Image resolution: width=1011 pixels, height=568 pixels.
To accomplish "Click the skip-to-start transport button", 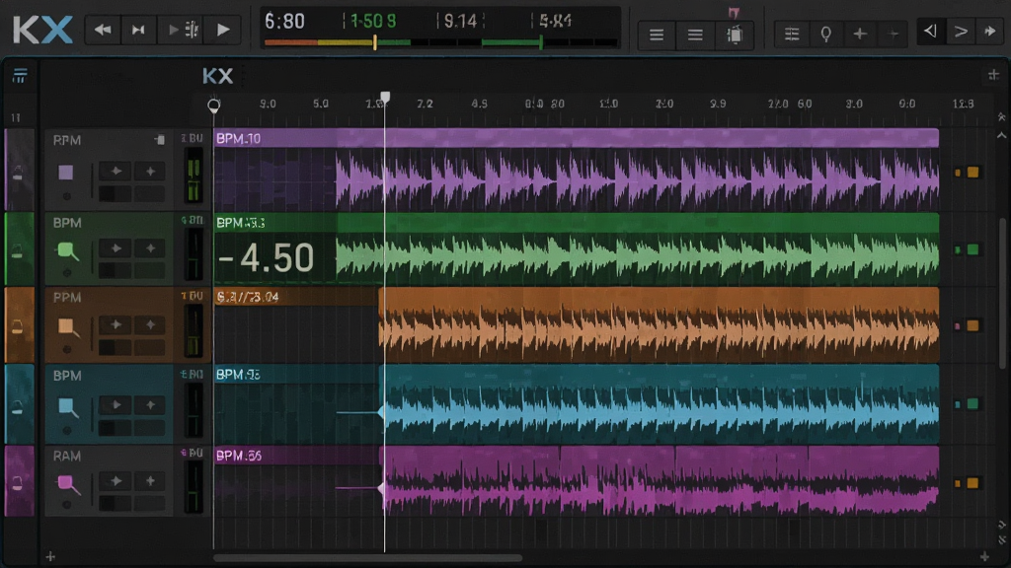I will [x=138, y=30].
